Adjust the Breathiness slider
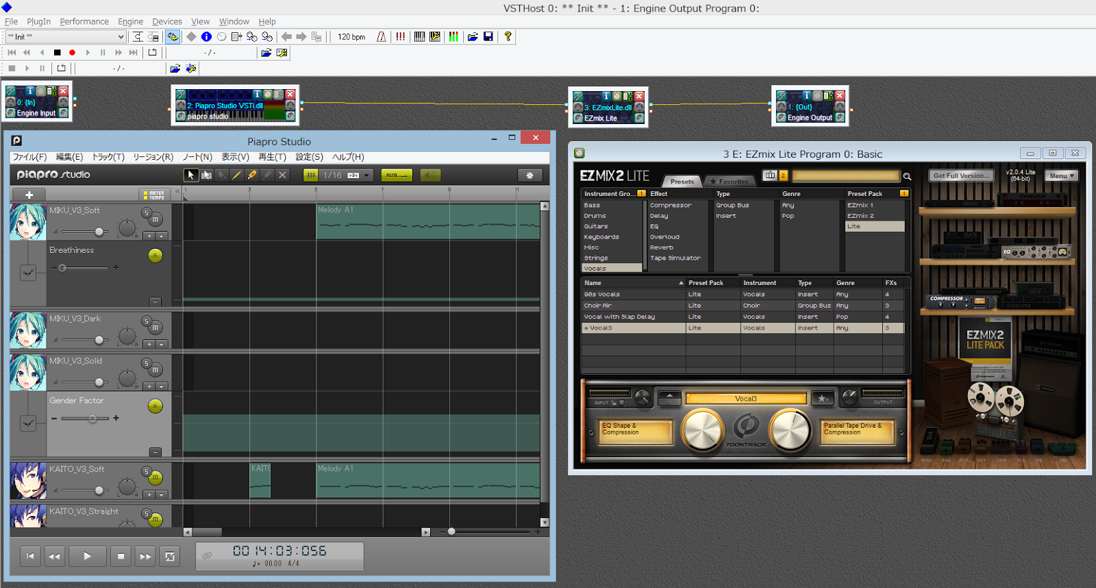The image size is (1096, 588). tap(84, 268)
